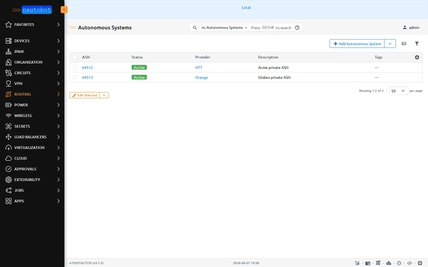Click the Load Balancers icon
Image resolution: width=428 pixels, height=267 pixels.
coord(9,137)
